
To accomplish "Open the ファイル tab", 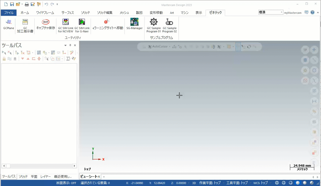I will pos(9,13).
